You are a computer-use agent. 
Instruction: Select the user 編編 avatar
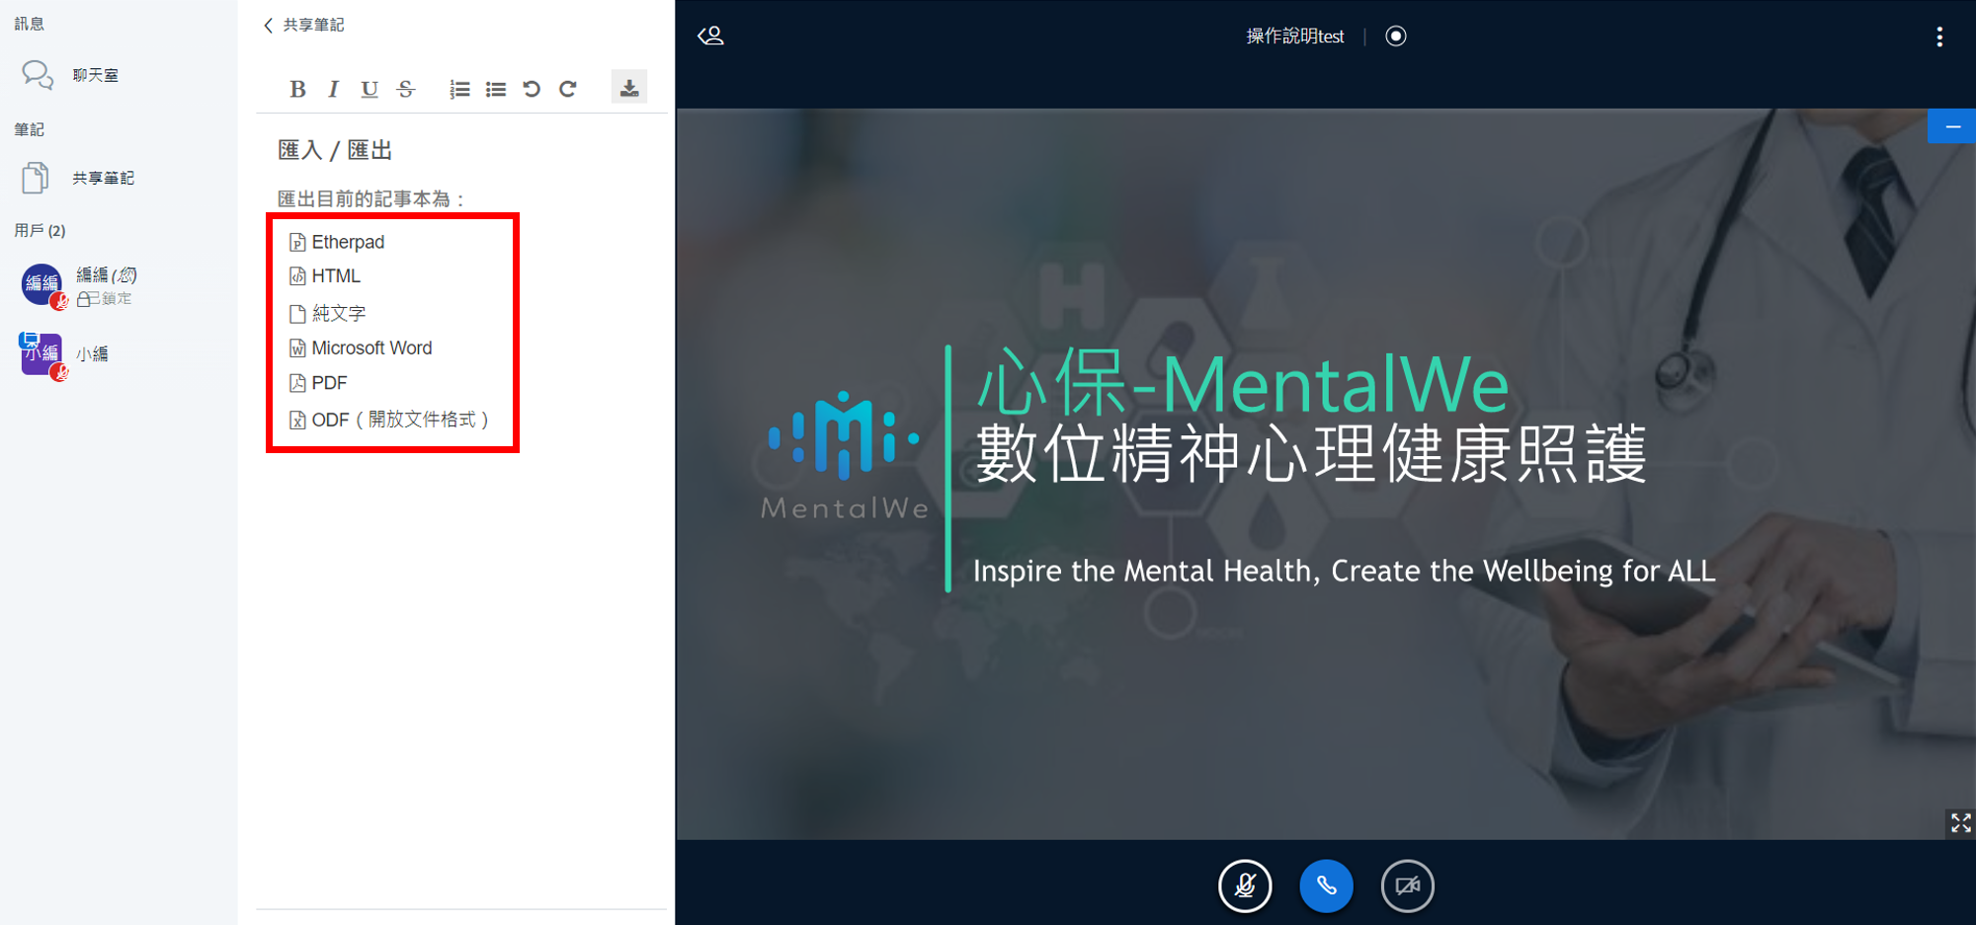coord(41,284)
